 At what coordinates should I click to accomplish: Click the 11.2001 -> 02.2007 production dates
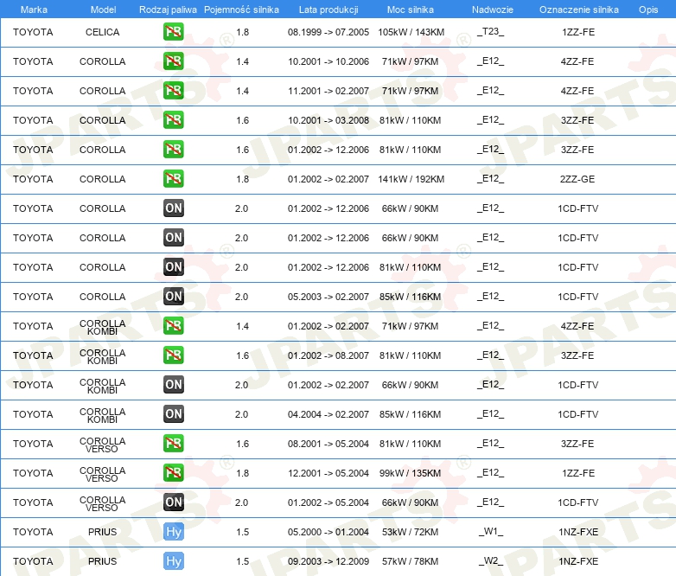point(328,91)
